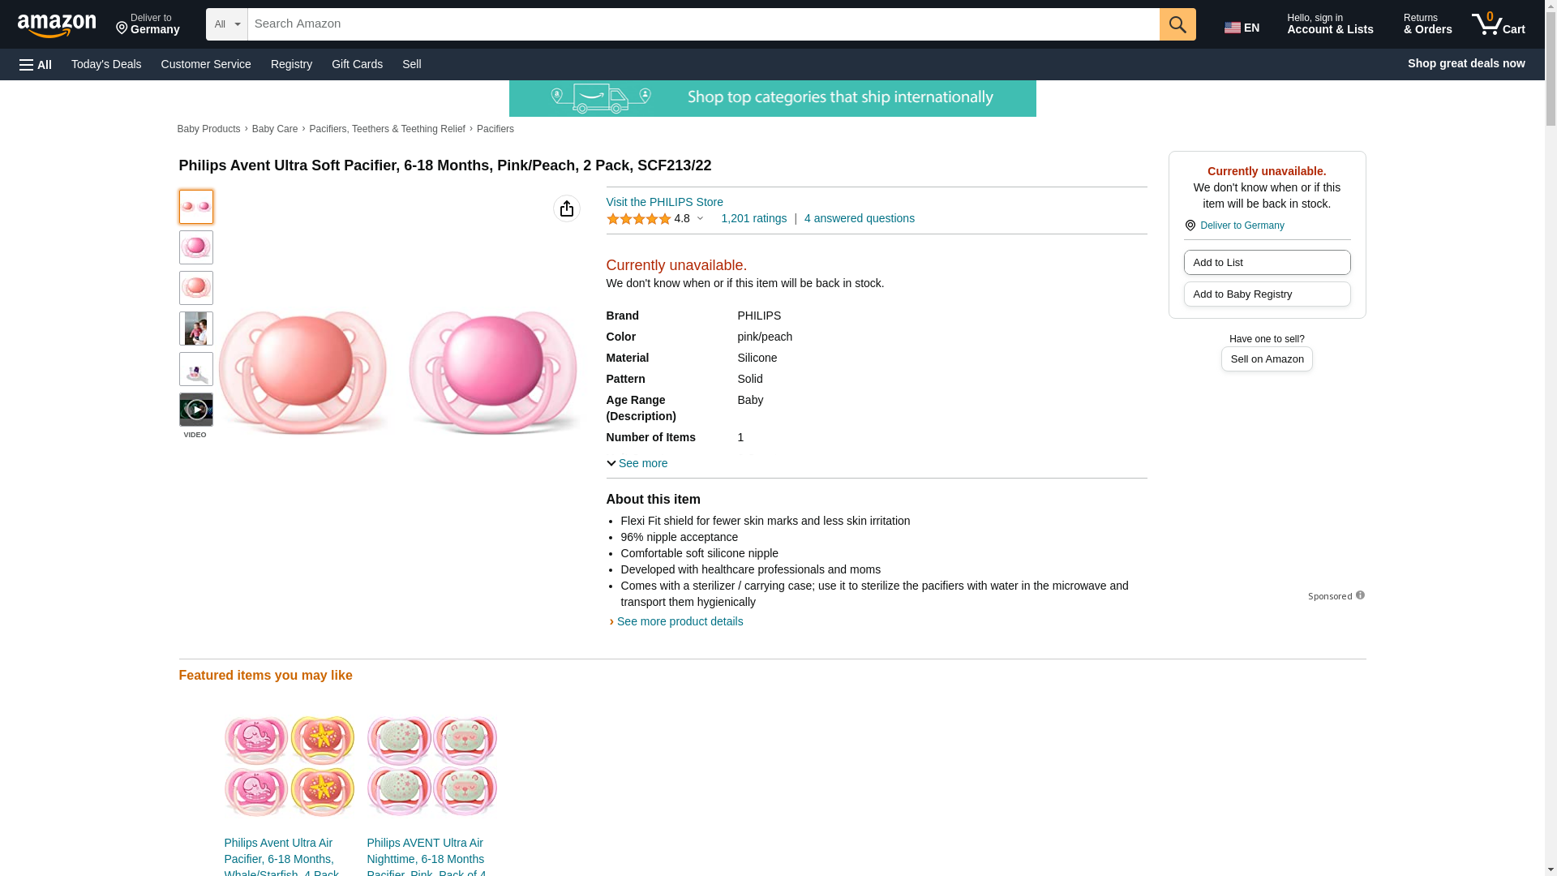Open the Amazon logo home link
Image resolution: width=1557 pixels, height=876 pixels.
coord(57,25)
